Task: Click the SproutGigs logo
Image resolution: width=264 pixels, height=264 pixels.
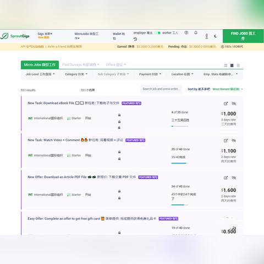Action: click(x=15, y=36)
